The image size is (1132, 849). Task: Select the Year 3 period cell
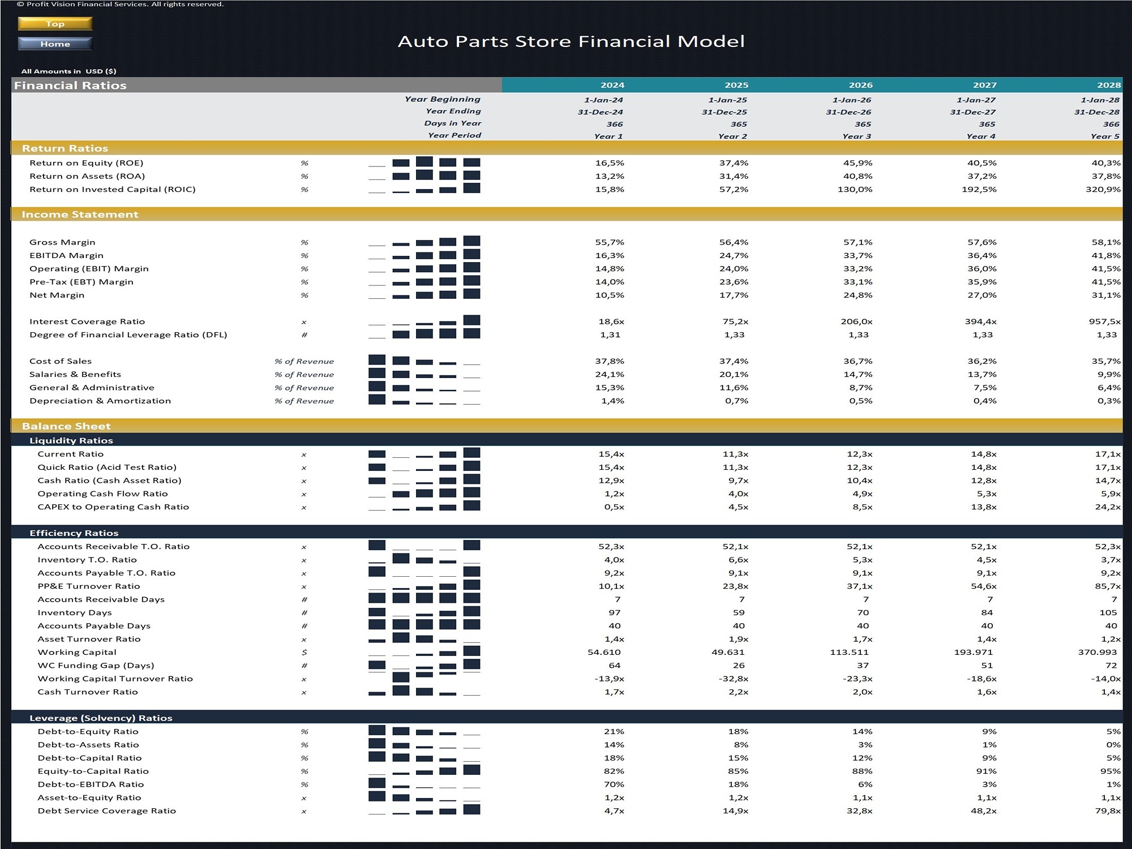click(857, 136)
